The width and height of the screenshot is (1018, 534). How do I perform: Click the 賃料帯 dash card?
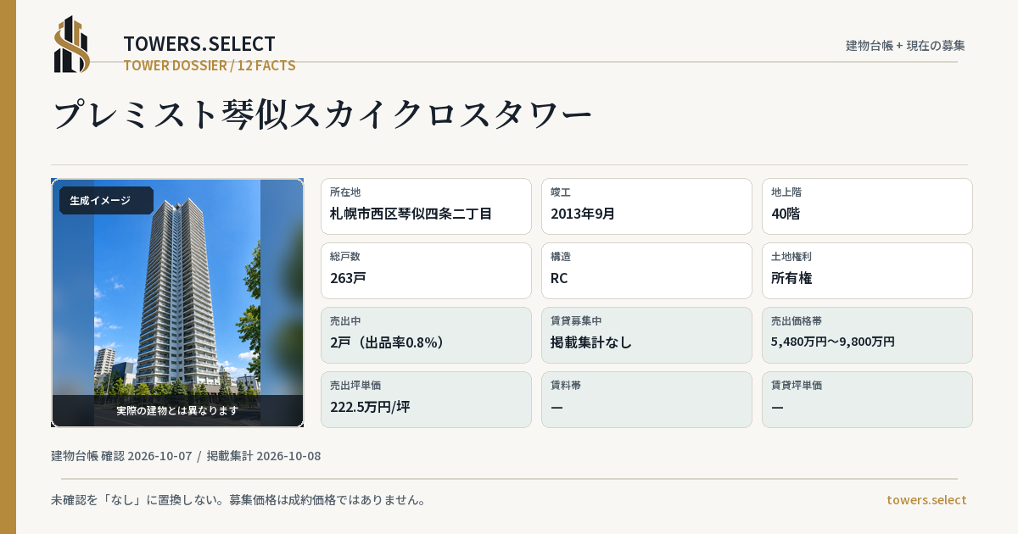click(646, 399)
